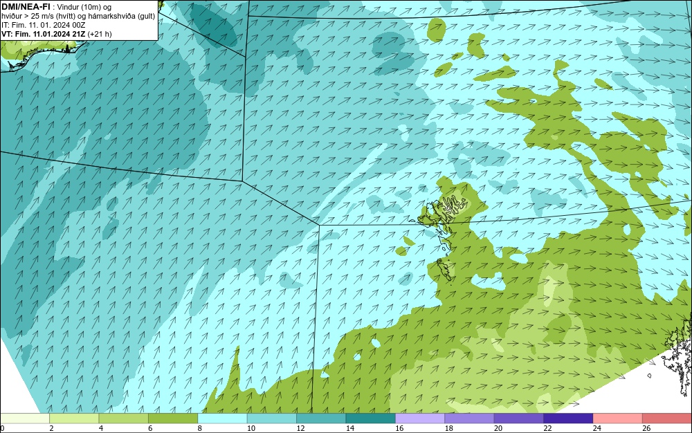Click the legend scale label '26'

[646, 428]
